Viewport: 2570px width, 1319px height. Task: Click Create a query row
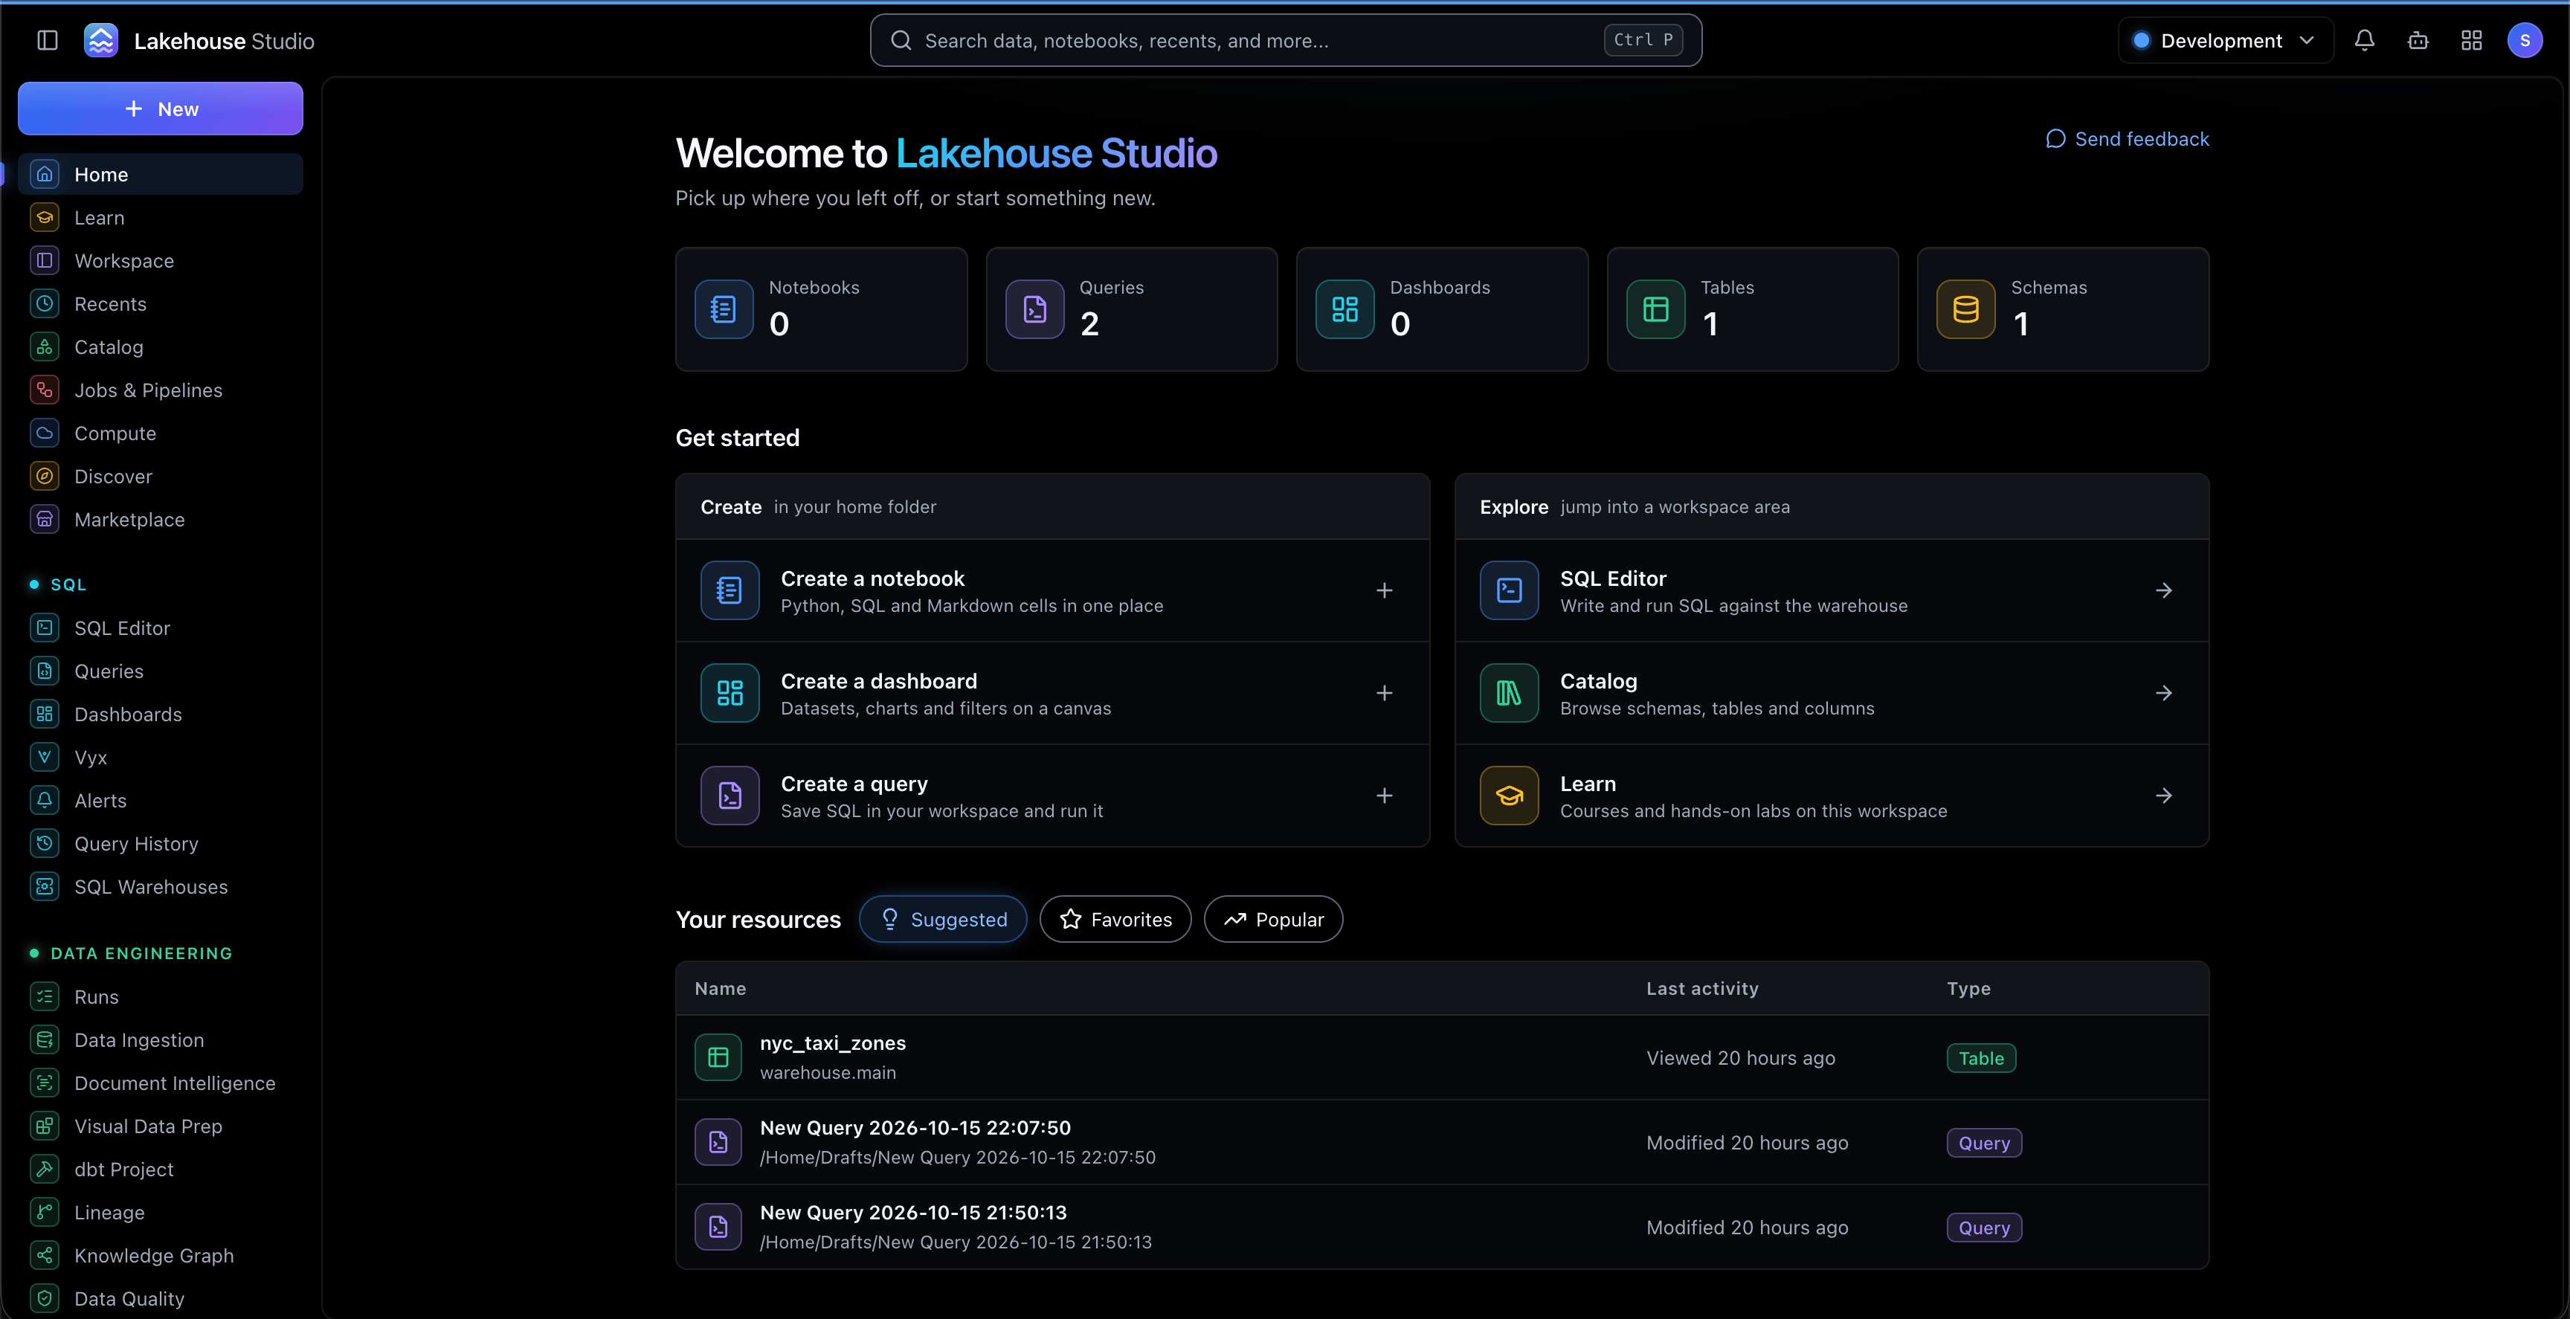(1052, 796)
